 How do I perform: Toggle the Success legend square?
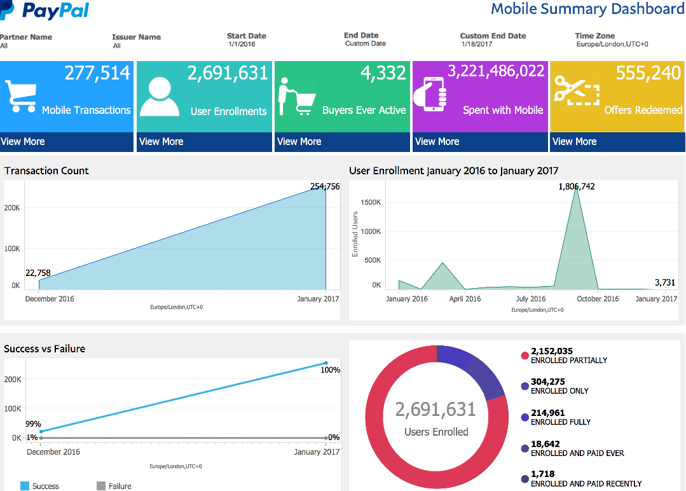tap(25, 486)
